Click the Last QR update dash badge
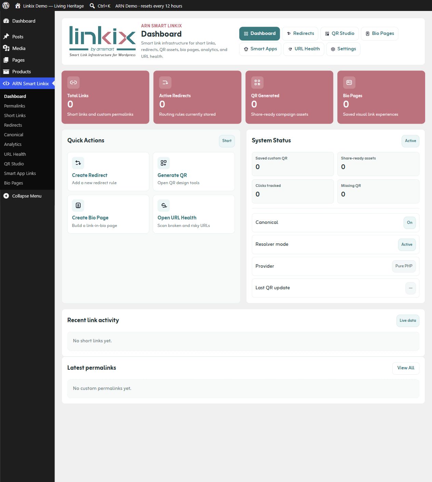432x482 pixels. pos(410,288)
